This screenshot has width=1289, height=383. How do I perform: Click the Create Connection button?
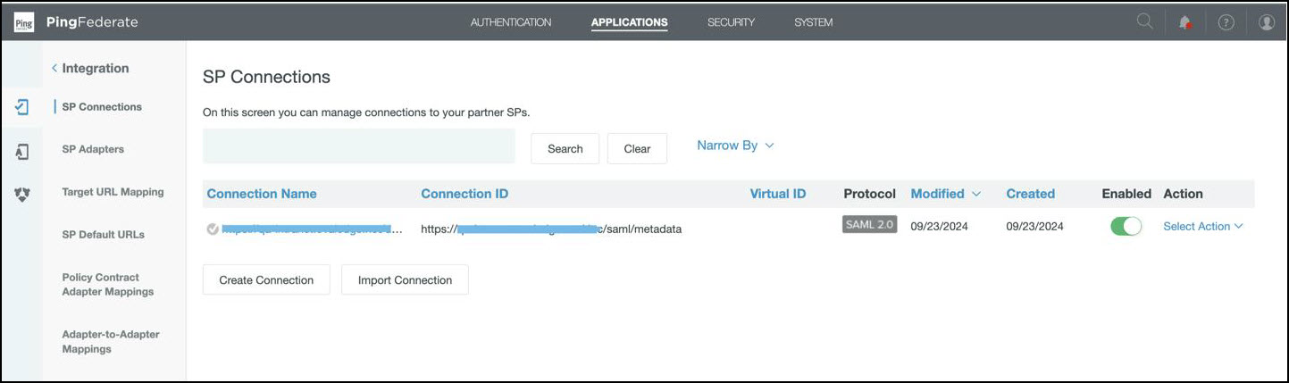point(266,280)
